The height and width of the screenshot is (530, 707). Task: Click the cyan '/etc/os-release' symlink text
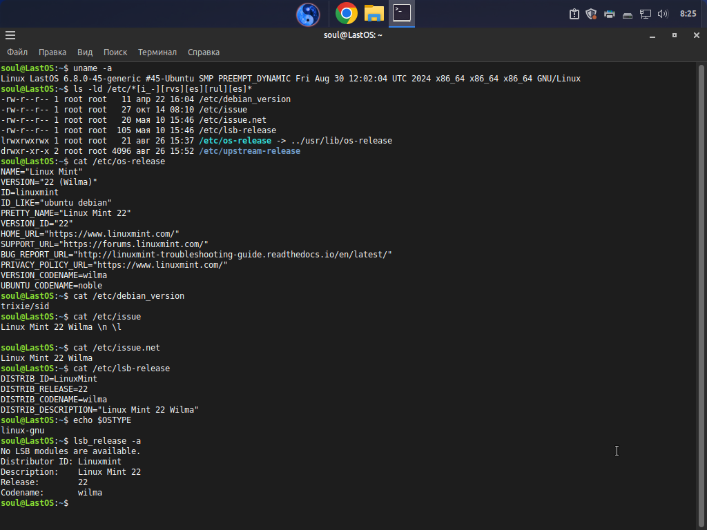coord(235,141)
